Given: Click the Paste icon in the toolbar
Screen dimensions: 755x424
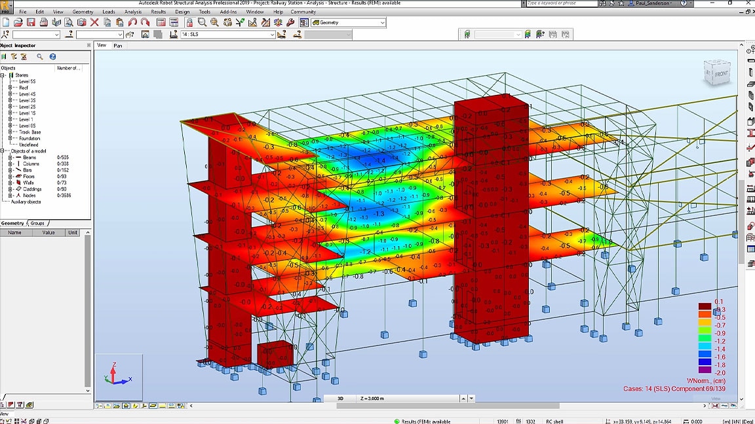Looking at the screenshot, I should tap(118, 22).
